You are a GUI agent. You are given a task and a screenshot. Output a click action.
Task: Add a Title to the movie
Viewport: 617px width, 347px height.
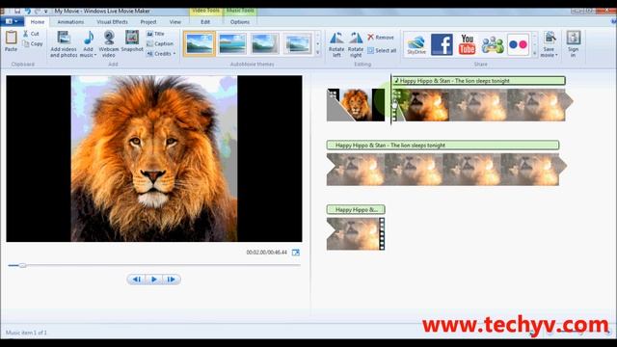[x=155, y=34]
